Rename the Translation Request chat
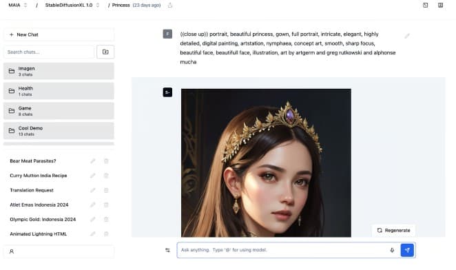Image resolution: width=456 pixels, height=270 pixels. (93, 190)
